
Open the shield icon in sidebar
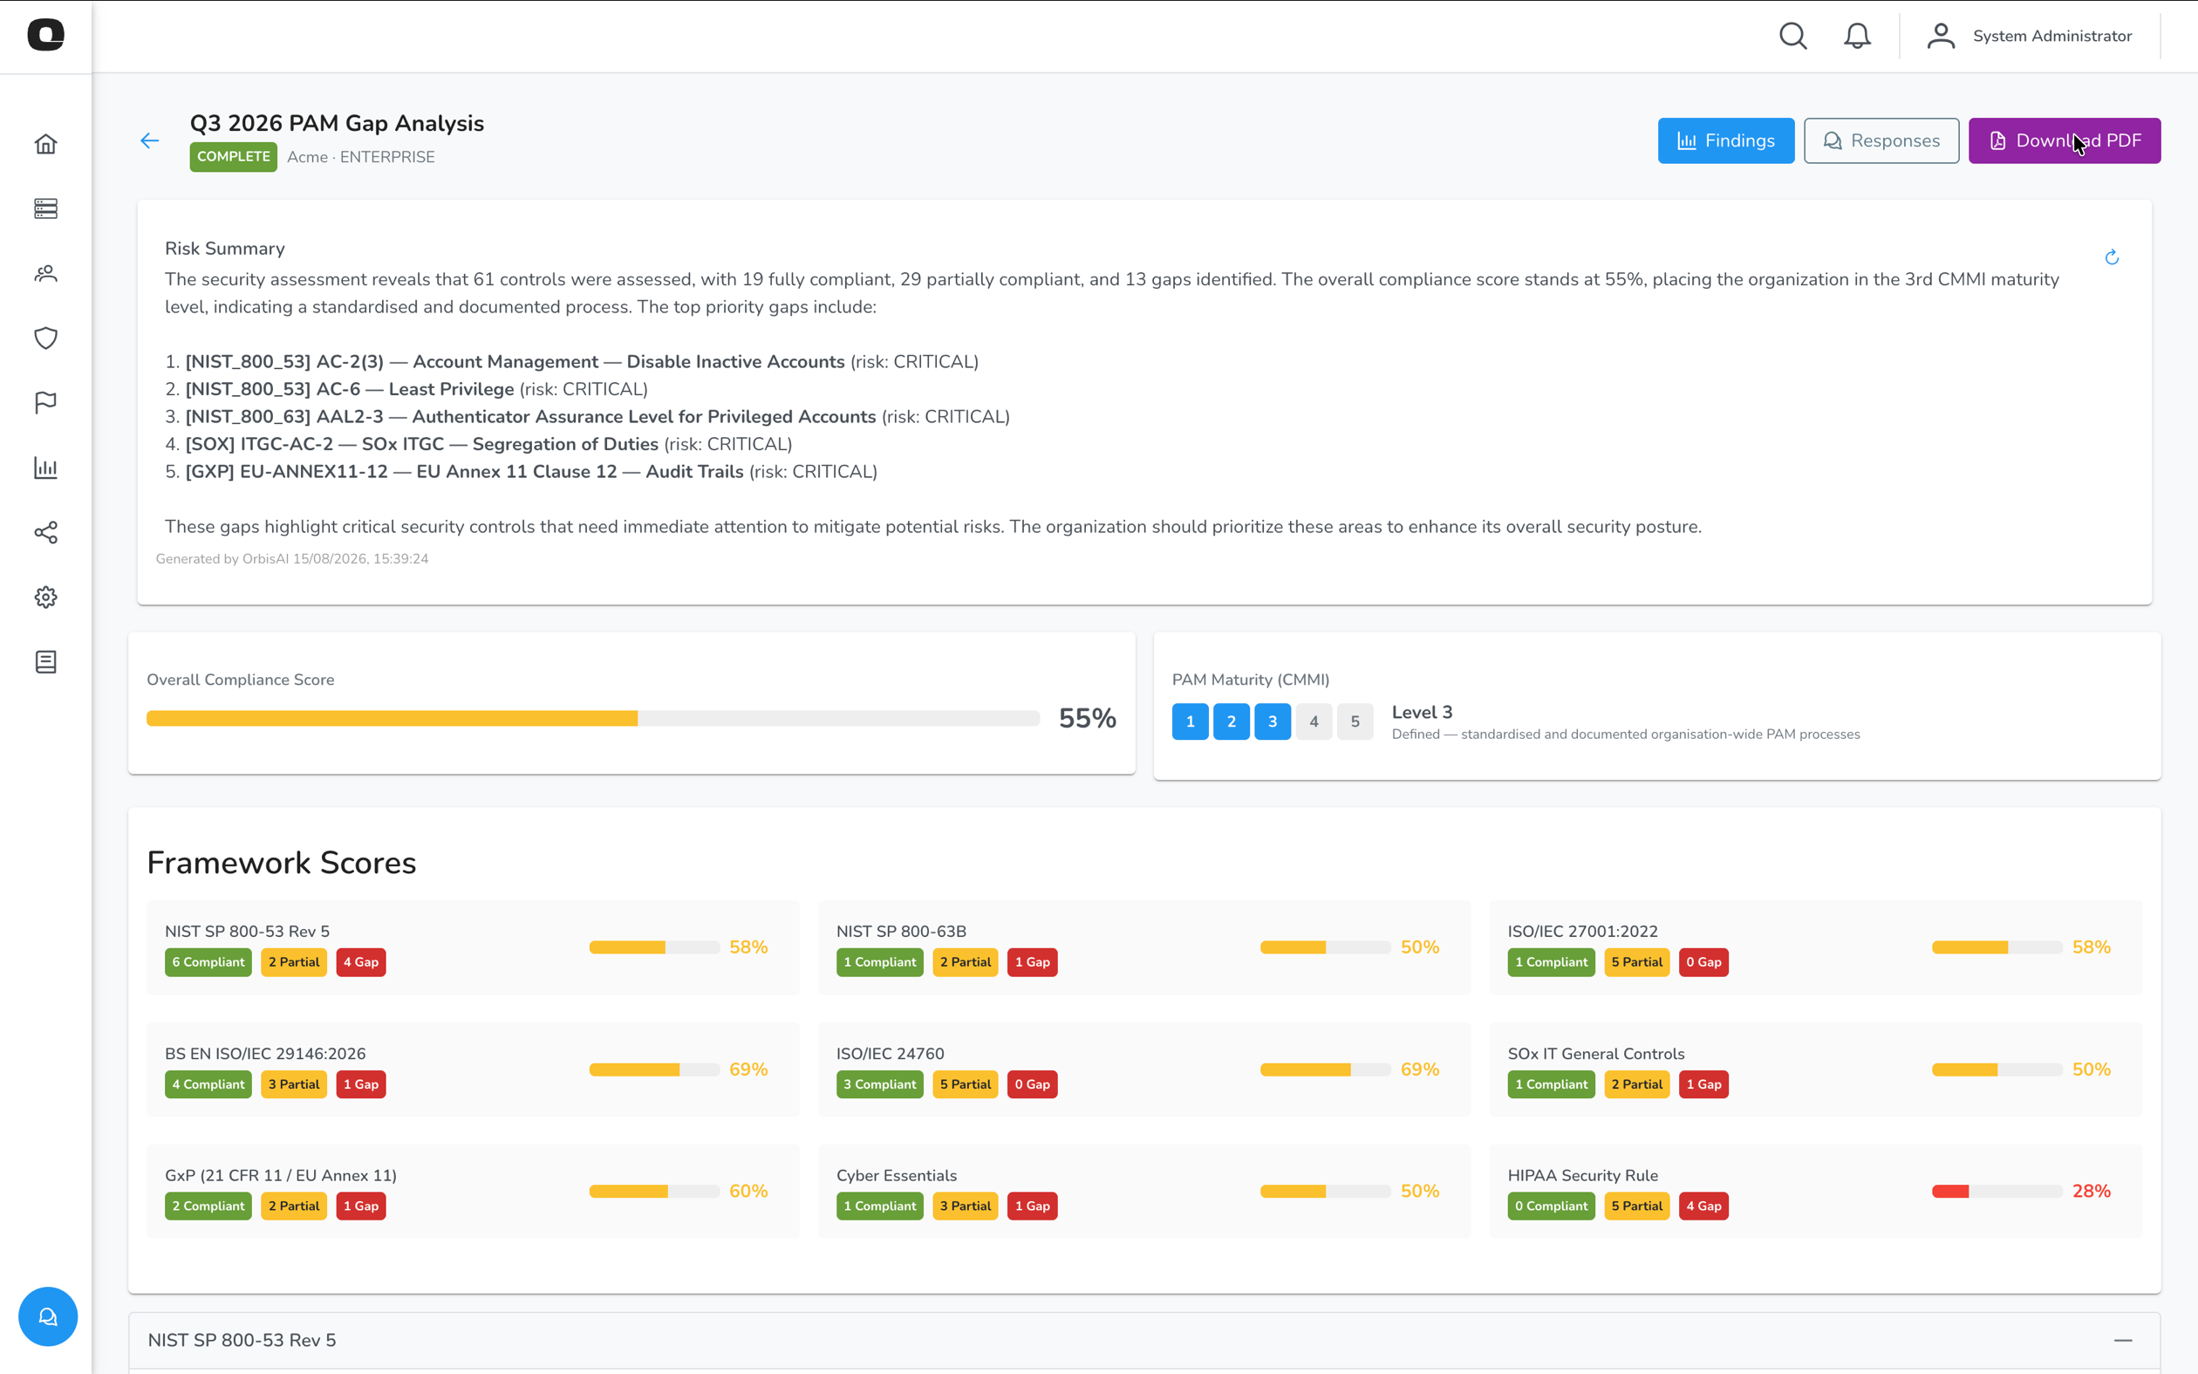(45, 338)
